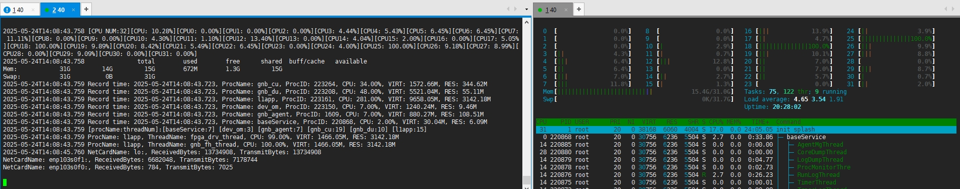This screenshot has width=960, height=189.
Task: Select the baseService process row in htop
Action: [746, 137]
